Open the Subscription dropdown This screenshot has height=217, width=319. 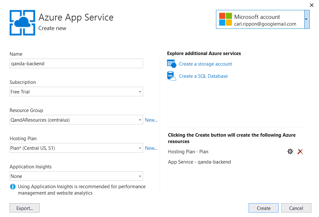click(140, 92)
